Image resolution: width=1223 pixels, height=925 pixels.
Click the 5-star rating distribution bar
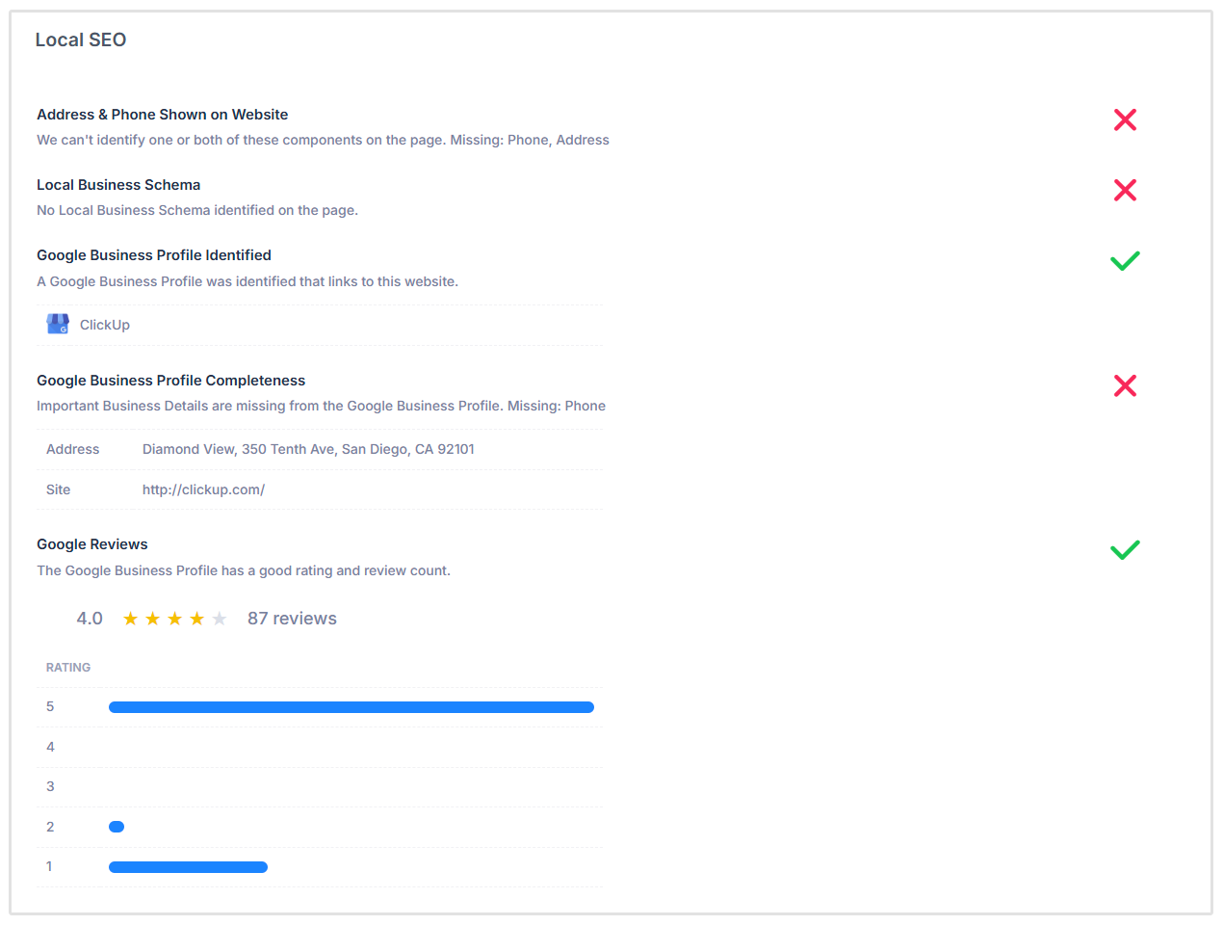(x=351, y=706)
